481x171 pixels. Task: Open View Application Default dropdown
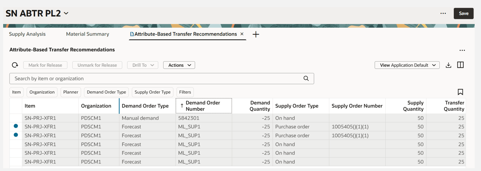point(407,65)
